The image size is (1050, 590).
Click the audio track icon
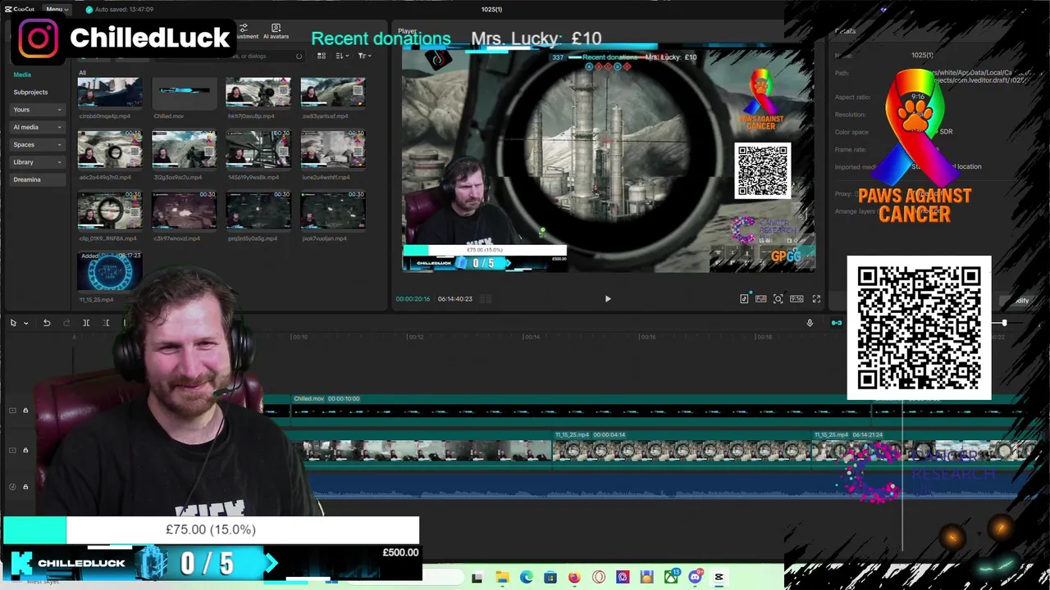pyautogui.click(x=12, y=487)
